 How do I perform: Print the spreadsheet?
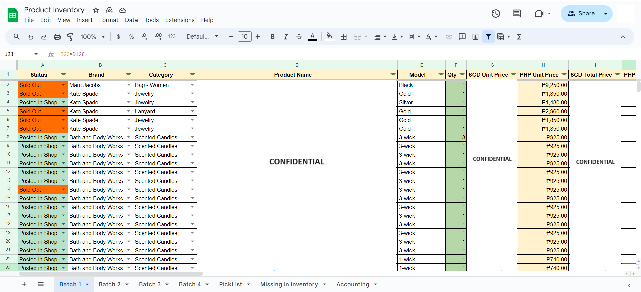[x=57, y=37]
